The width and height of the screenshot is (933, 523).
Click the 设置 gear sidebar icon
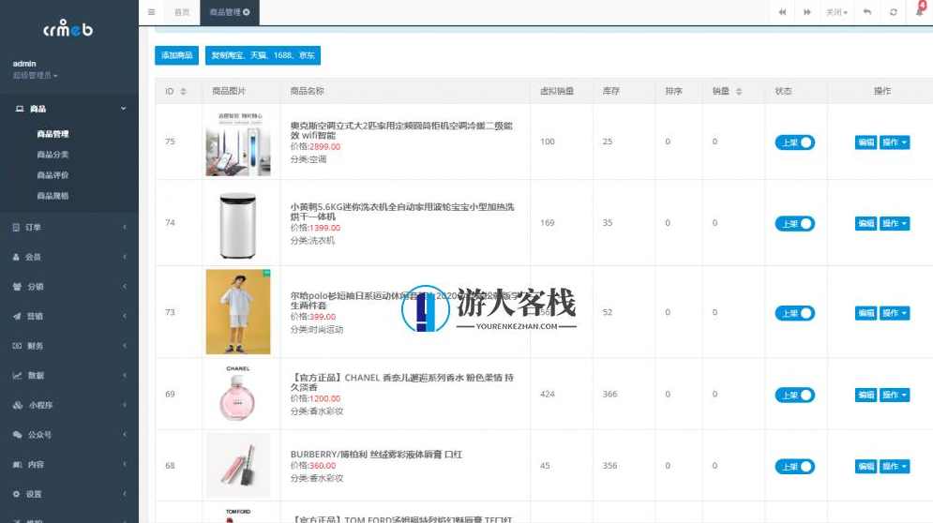16,494
